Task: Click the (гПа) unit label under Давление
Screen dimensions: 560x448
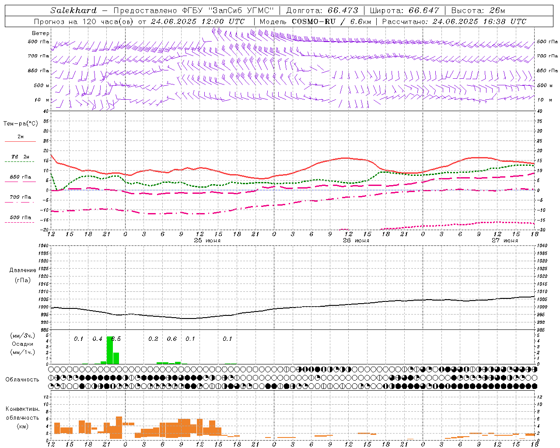Action: (23, 280)
